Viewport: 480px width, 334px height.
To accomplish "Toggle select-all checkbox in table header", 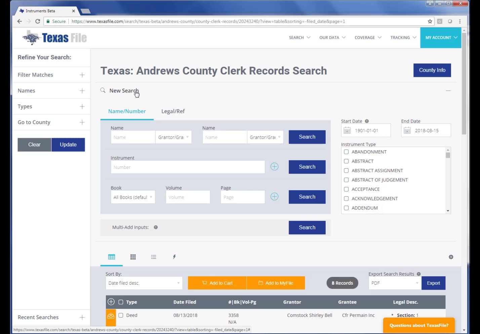I will tap(121, 302).
